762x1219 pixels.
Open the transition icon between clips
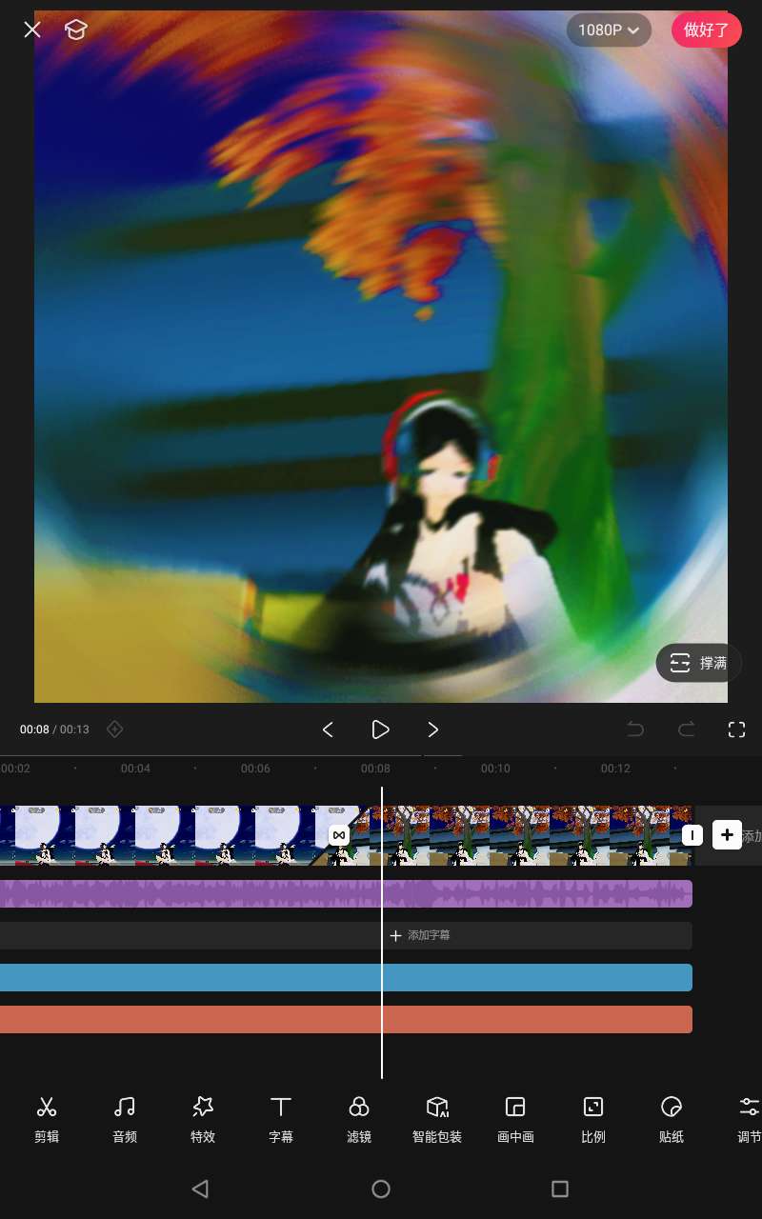(339, 835)
